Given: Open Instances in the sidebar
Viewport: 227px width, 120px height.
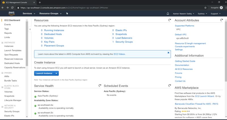Looking at the screenshot, I should 9,46.
